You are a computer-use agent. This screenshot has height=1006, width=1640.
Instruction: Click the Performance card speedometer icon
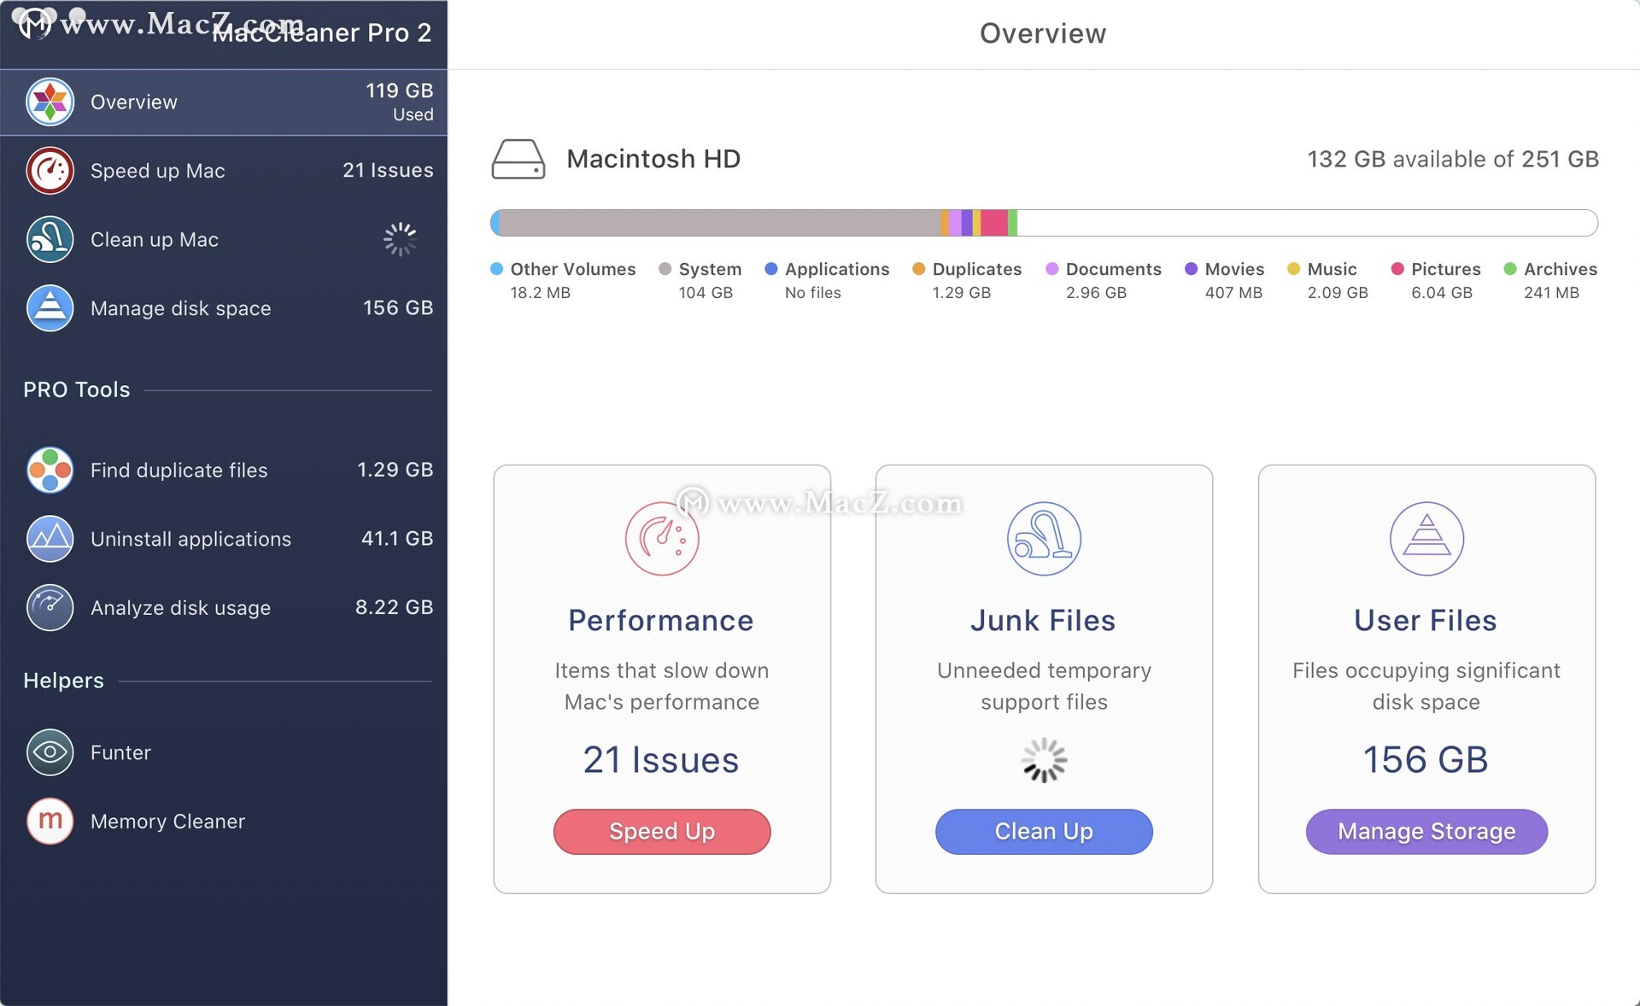point(662,538)
